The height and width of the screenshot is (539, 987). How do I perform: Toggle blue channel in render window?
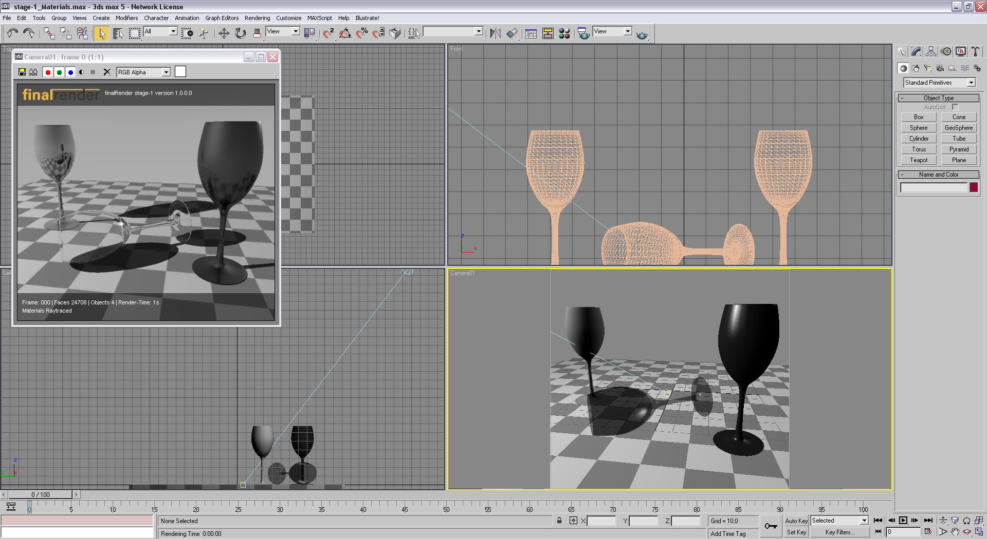coord(70,72)
